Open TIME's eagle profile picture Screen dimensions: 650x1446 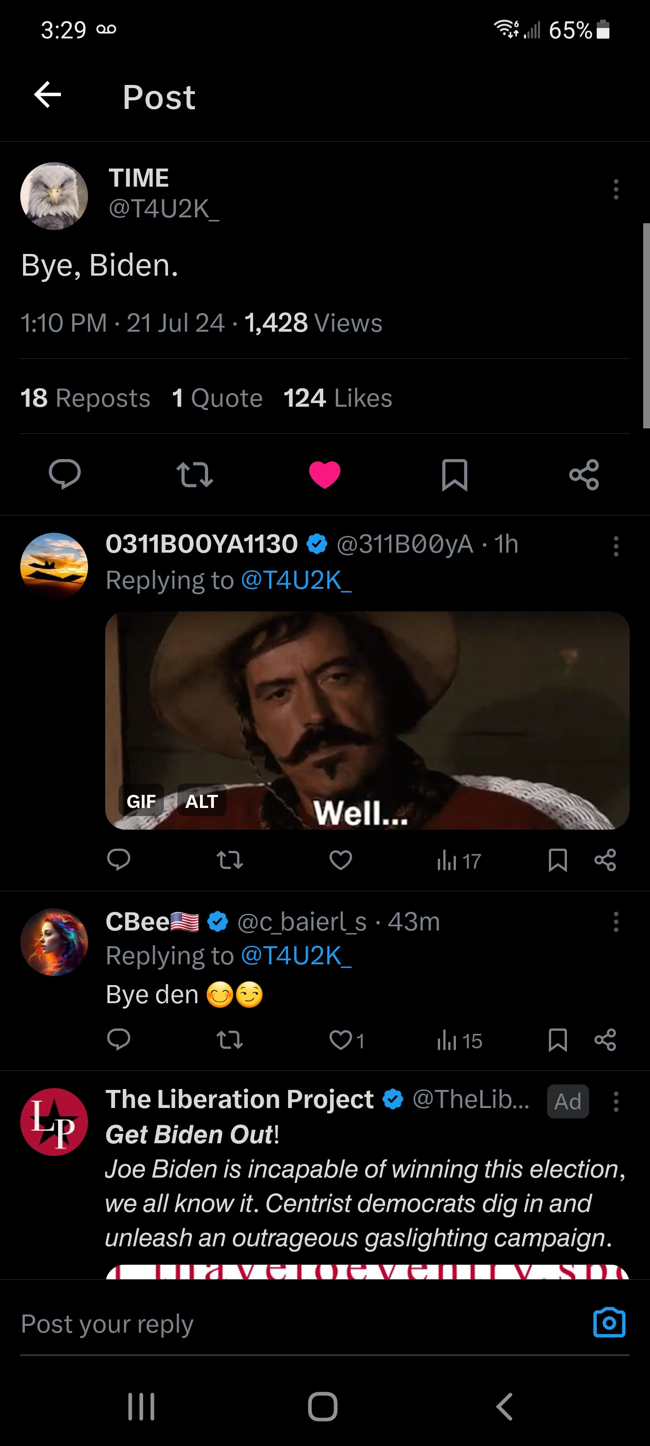click(55, 196)
